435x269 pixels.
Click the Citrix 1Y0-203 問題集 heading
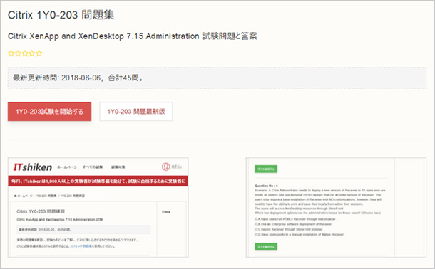coord(61,15)
